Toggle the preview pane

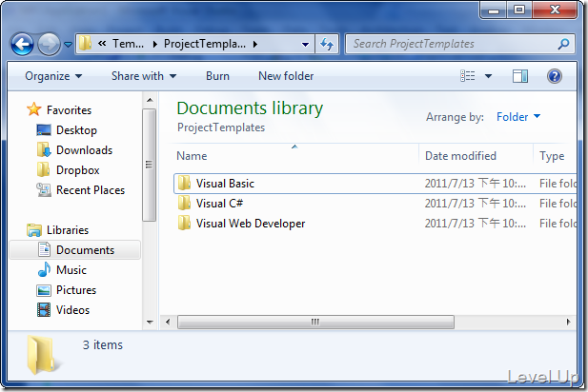(519, 76)
